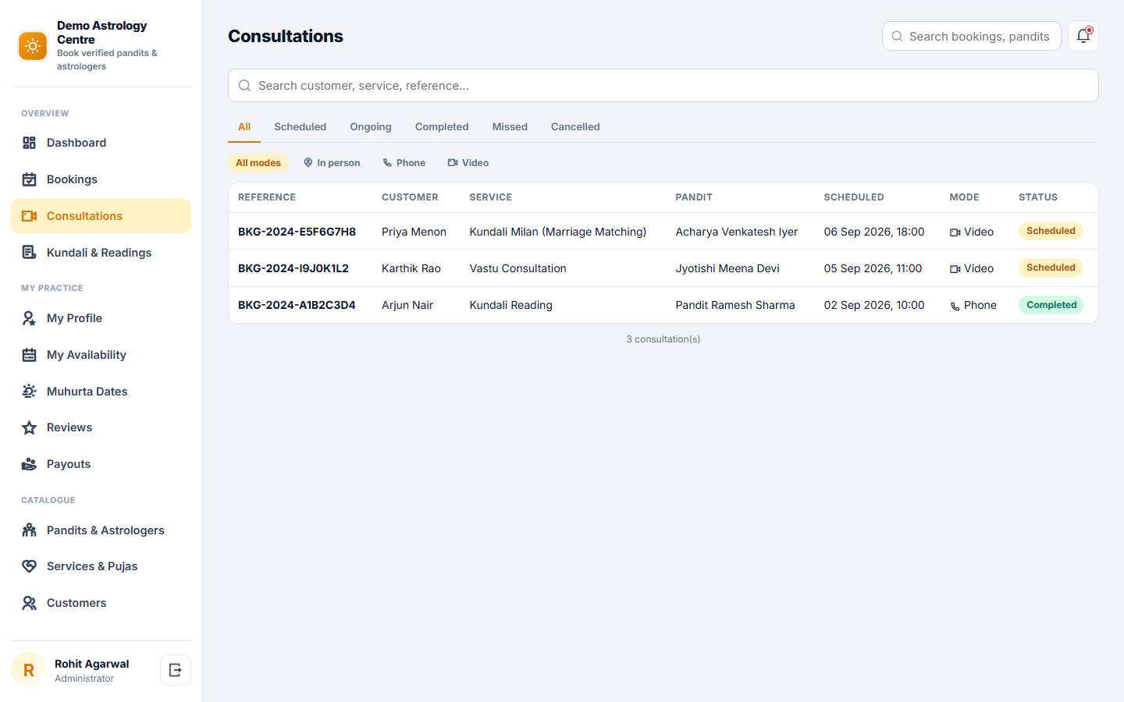
Task: Open booking BKG-2024-A1B2C3D4
Action: click(297, 305)
